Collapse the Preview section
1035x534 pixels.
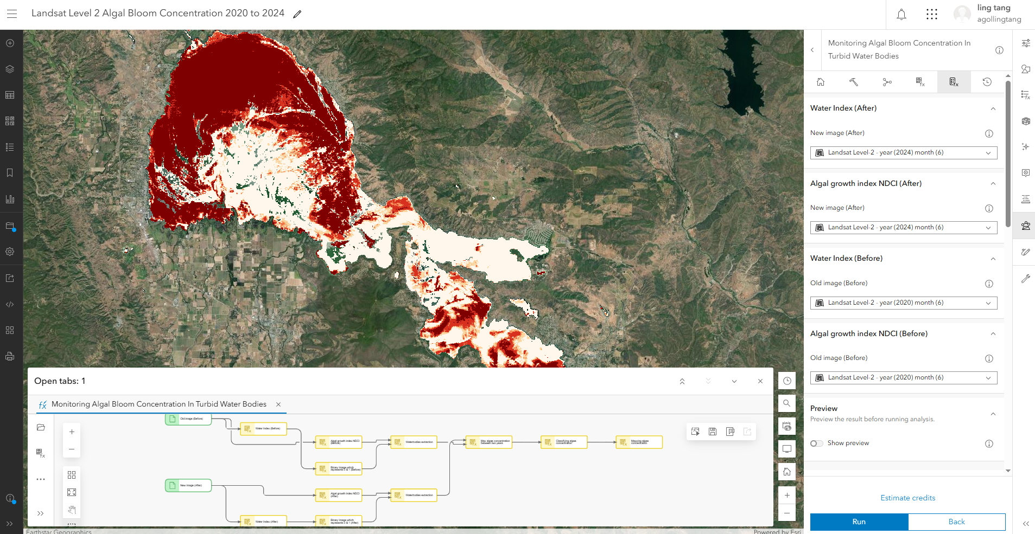click(x=993, y=414)
